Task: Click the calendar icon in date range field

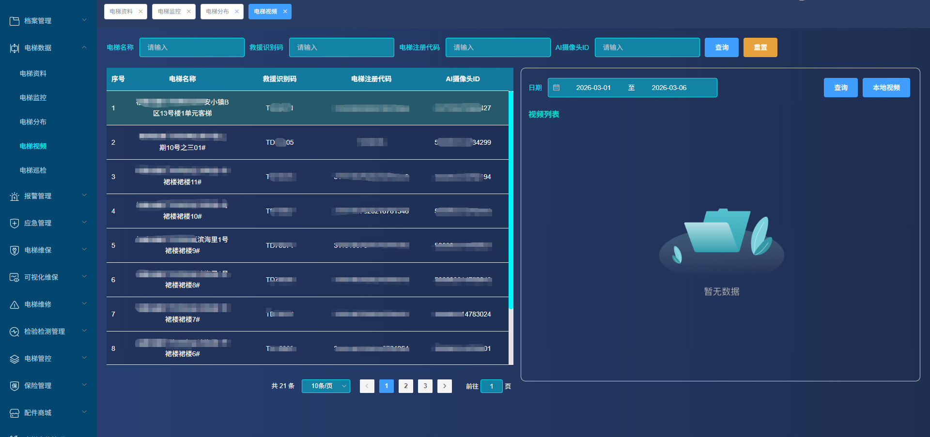Action: click(x=557, y=88)
